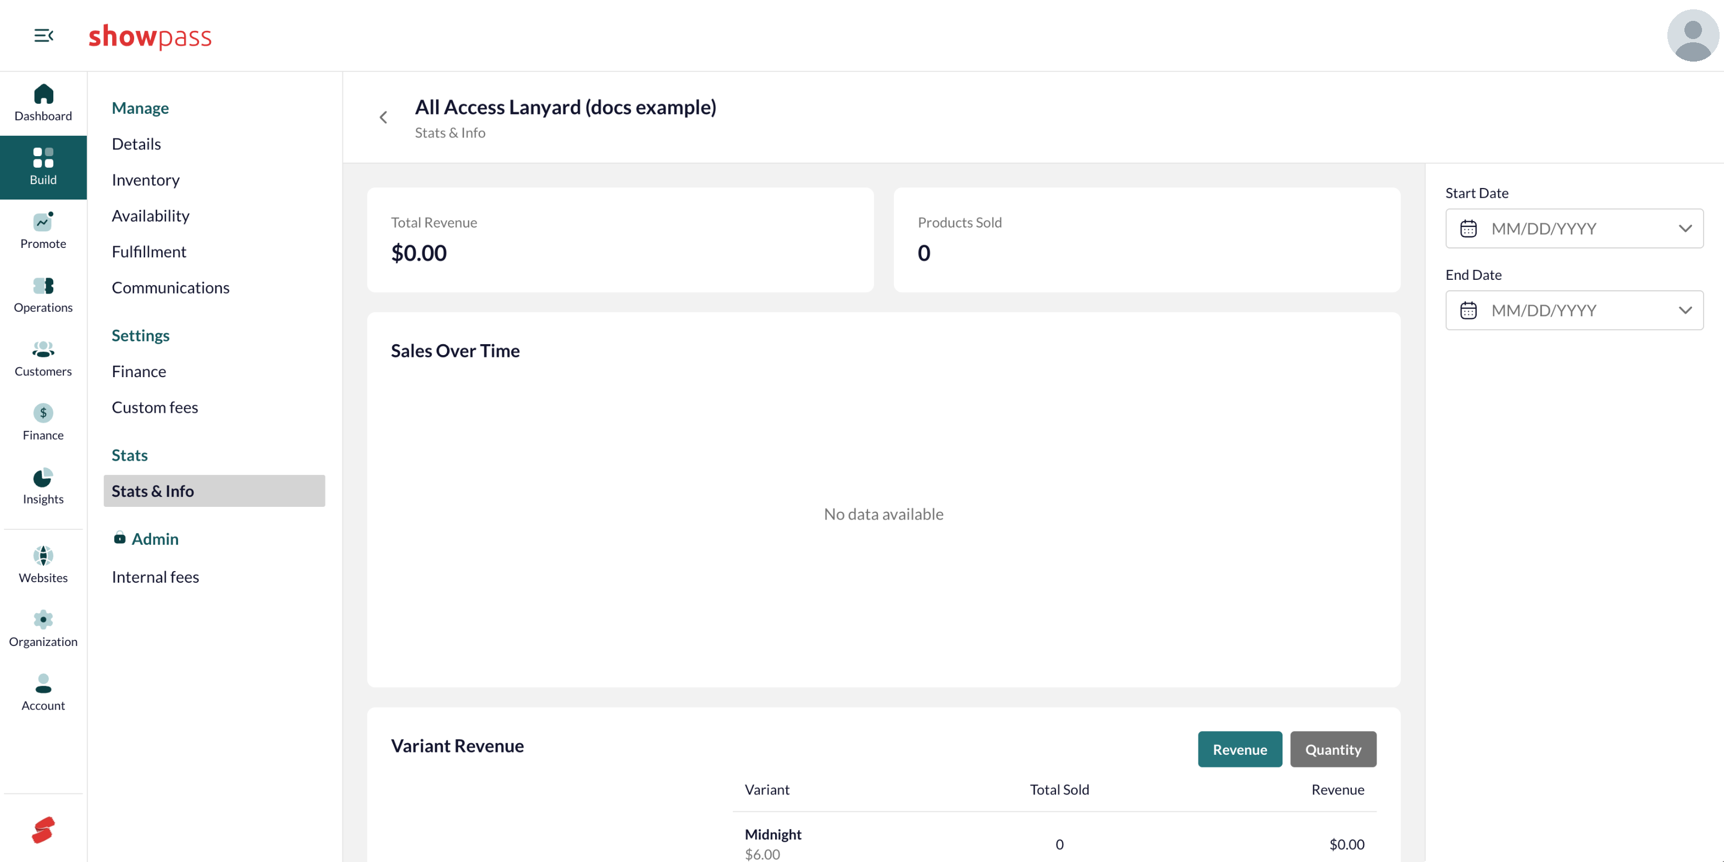Open the Finance dollar icon in the far-left icon rail
Viewport: 1724px width, 862px height.
point(43,413)
